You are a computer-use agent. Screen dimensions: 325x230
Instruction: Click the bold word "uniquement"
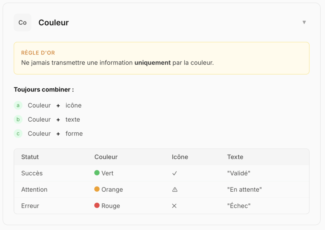153,62
